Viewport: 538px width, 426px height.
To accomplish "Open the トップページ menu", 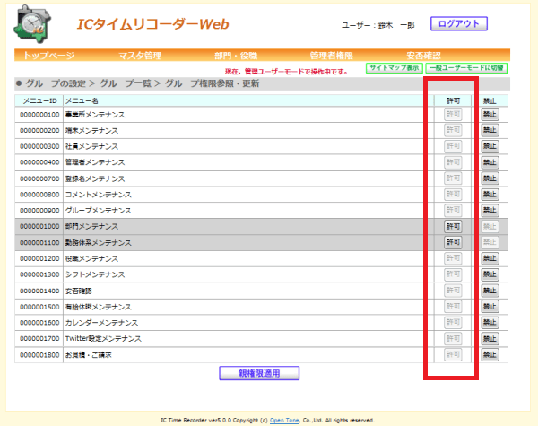I will tap(48, 56).
